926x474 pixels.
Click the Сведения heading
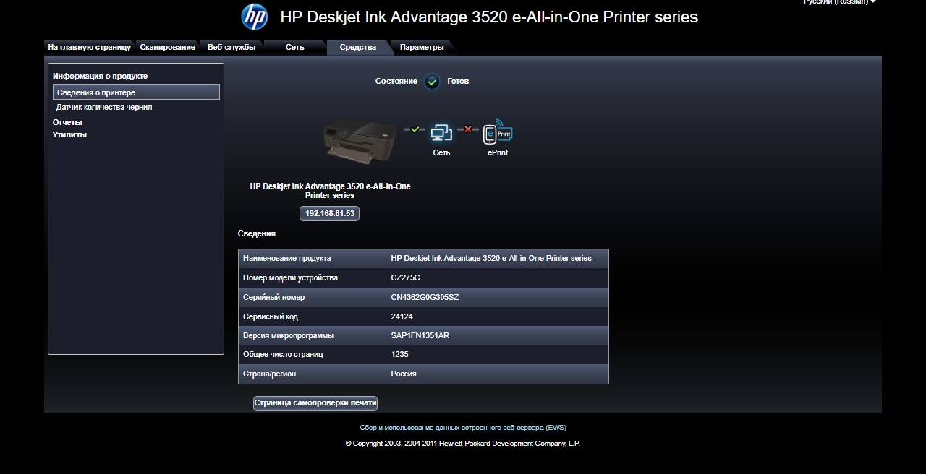(257, 233)
